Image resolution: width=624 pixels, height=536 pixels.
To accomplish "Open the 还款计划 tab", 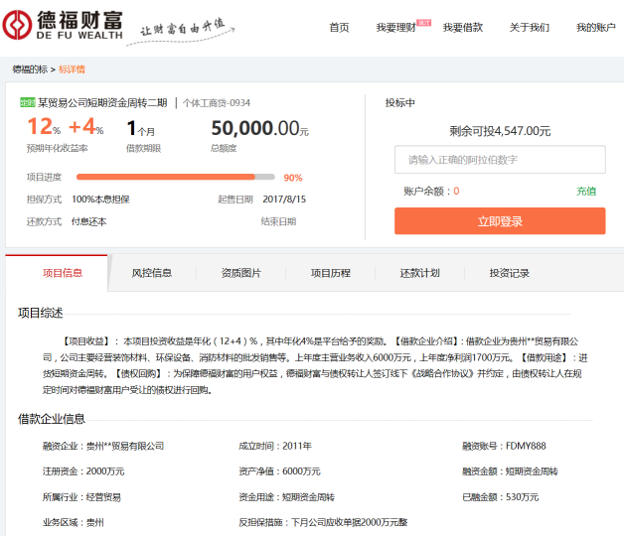I will click(x=419, y=273).
